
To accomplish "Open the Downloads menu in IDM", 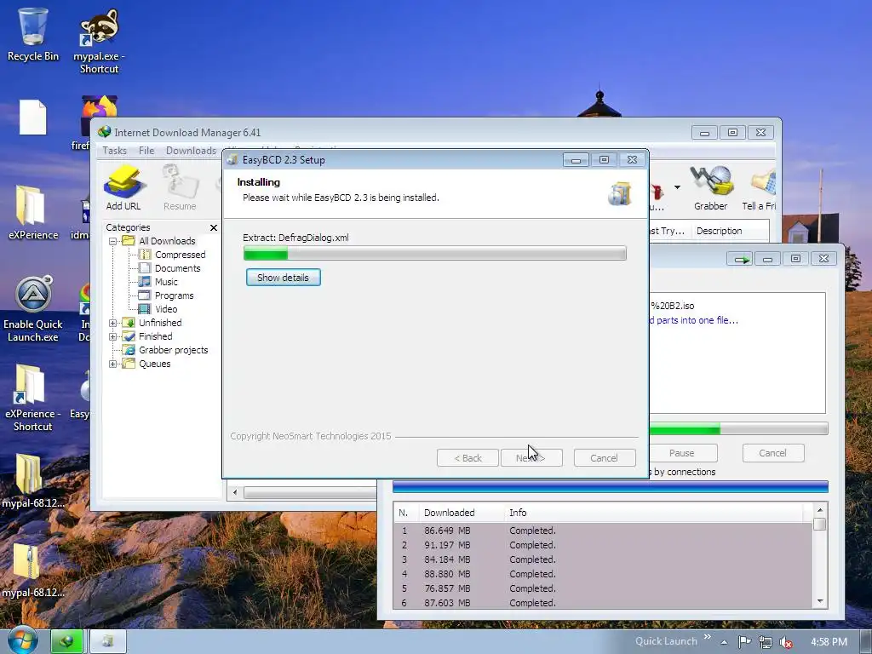I will click(191, 151).
